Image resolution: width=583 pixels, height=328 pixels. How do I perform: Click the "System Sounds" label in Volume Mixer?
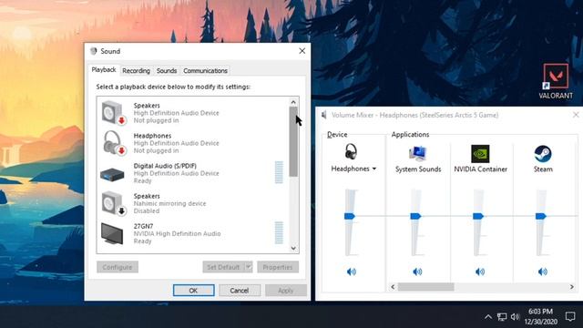(418, 169)
